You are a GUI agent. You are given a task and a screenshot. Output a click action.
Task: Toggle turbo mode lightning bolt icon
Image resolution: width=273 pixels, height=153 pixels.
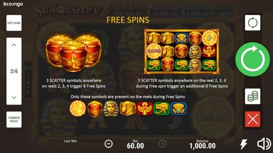[244, 144]
